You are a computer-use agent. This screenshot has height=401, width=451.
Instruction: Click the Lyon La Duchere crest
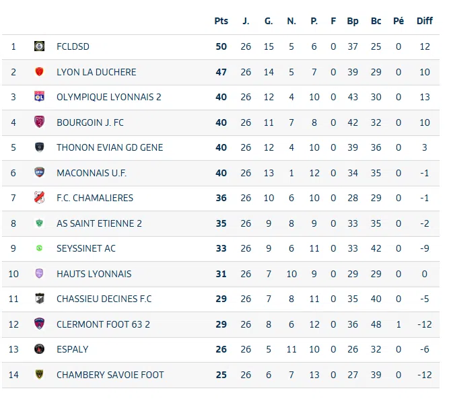click(40, 72)
